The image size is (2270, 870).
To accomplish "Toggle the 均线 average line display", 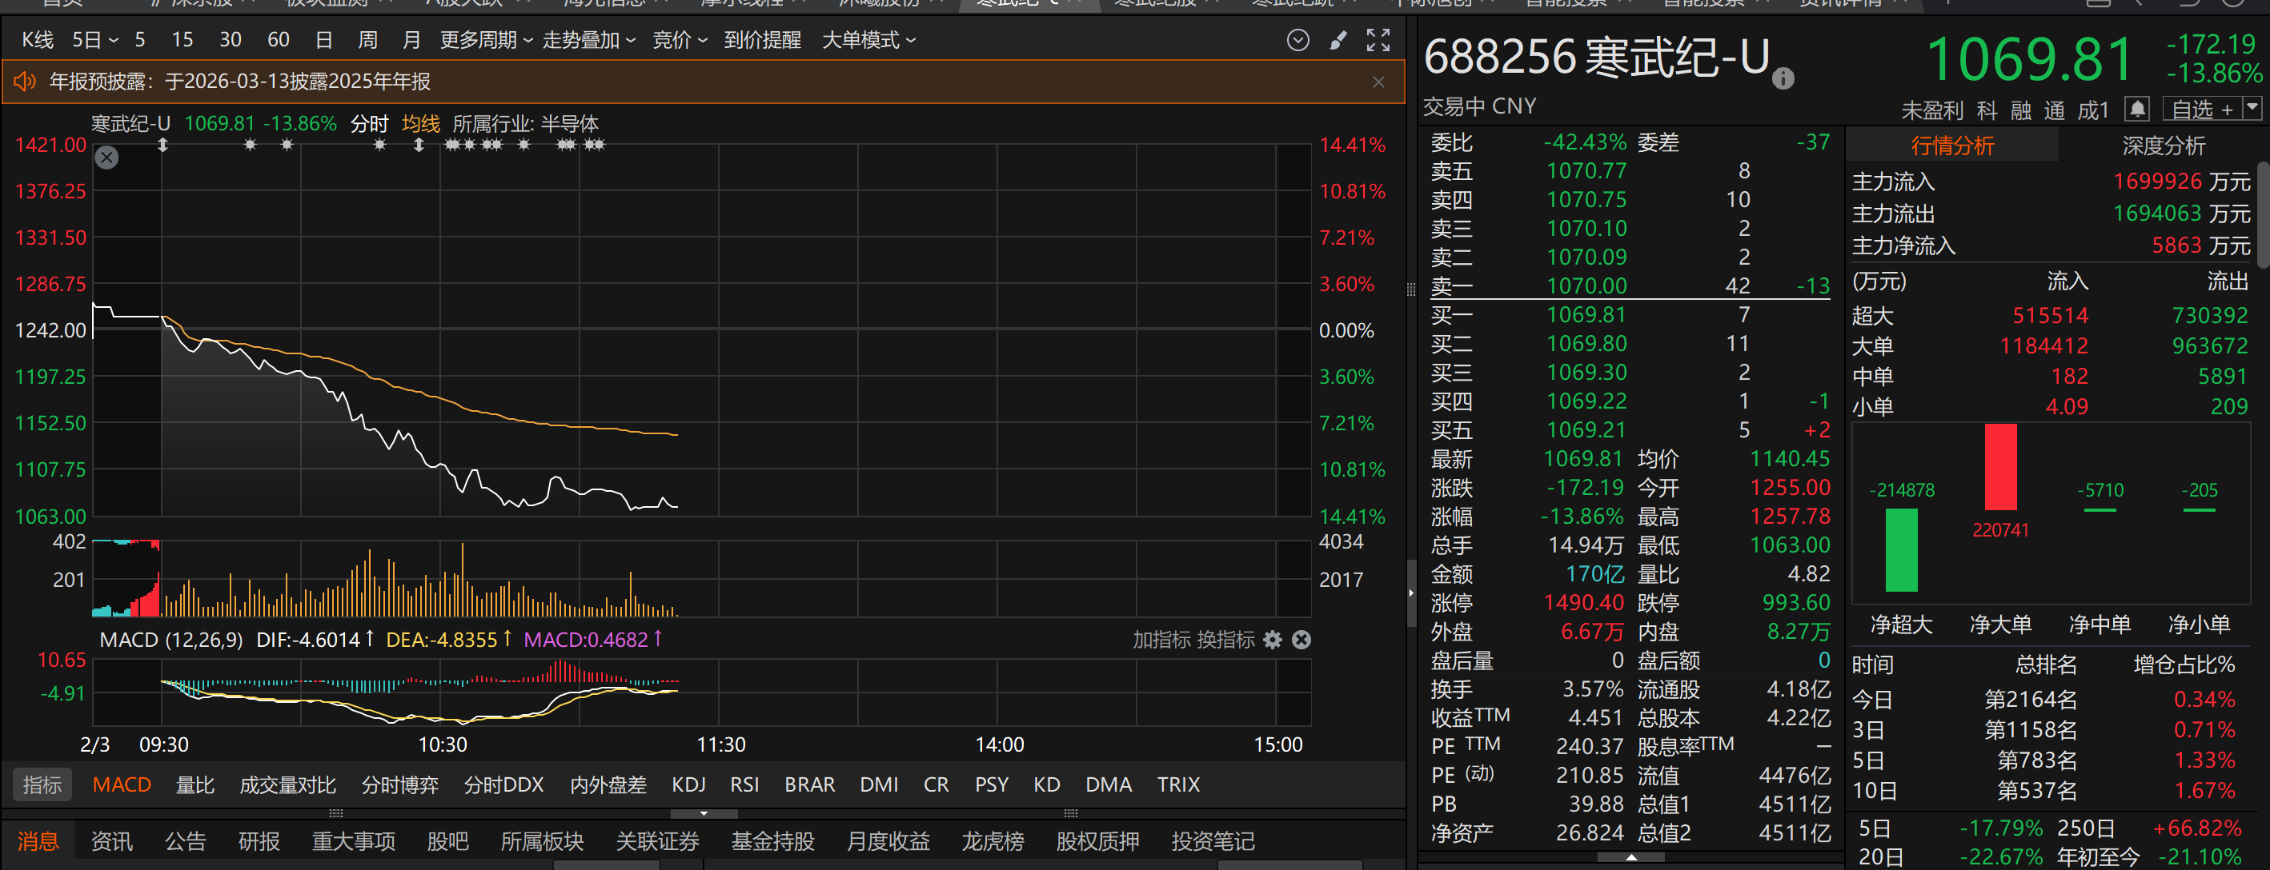I will tap(420, 124).
